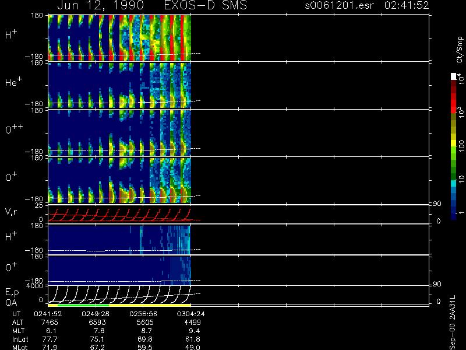Click the '25' axis label of V,r panel
The height and width of the screenshot is (350, 466).
[39, 205]
